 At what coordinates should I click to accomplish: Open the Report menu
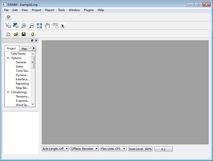[x=49, y=10]
